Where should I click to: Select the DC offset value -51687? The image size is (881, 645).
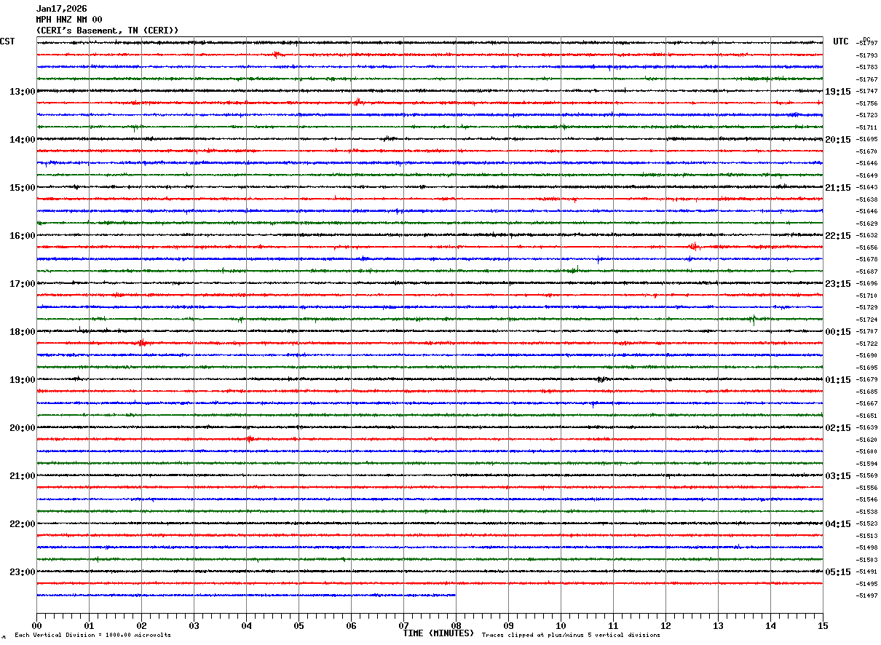pos(867,272)
